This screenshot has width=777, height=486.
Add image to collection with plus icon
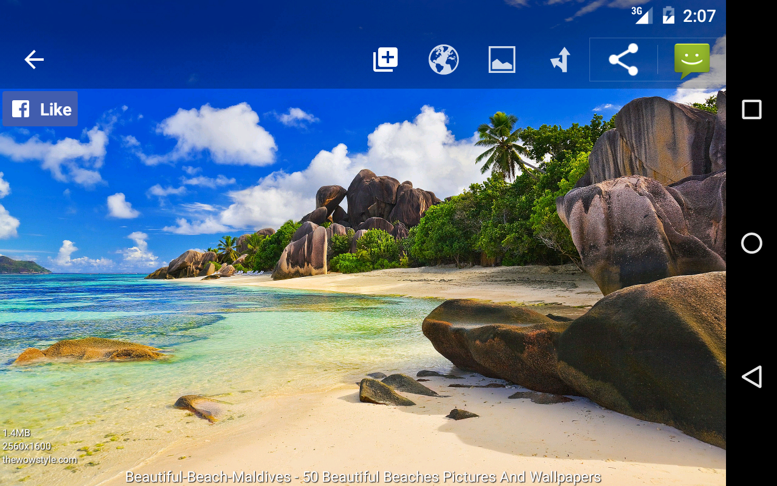385,60
